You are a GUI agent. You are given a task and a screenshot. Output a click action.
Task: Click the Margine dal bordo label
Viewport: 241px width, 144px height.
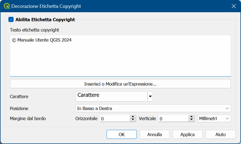[28, 119]
